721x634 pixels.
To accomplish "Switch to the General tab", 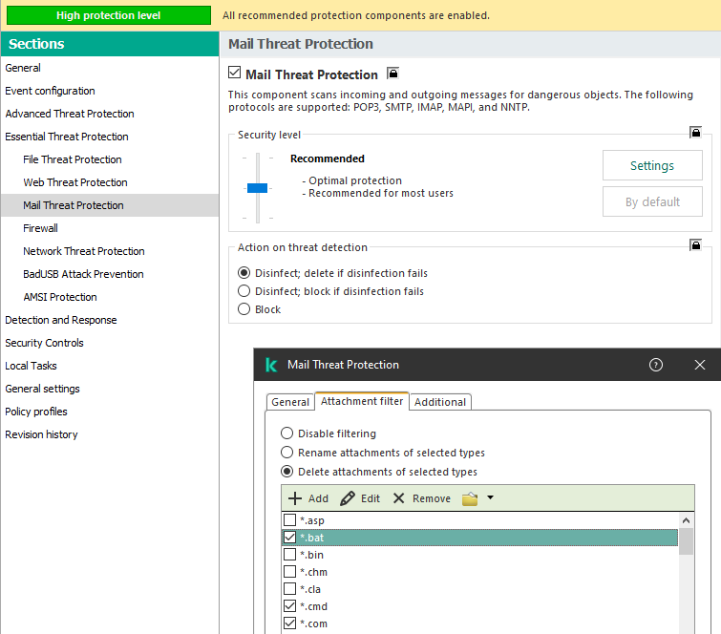I will click(x=290, y=402).
